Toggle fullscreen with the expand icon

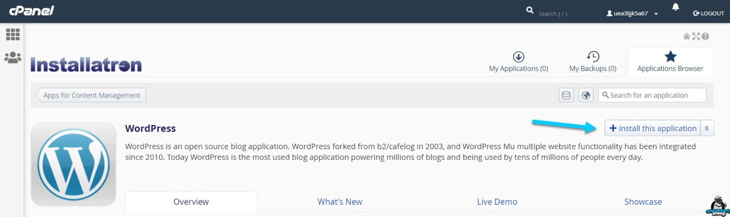click(x=696, y=36)
